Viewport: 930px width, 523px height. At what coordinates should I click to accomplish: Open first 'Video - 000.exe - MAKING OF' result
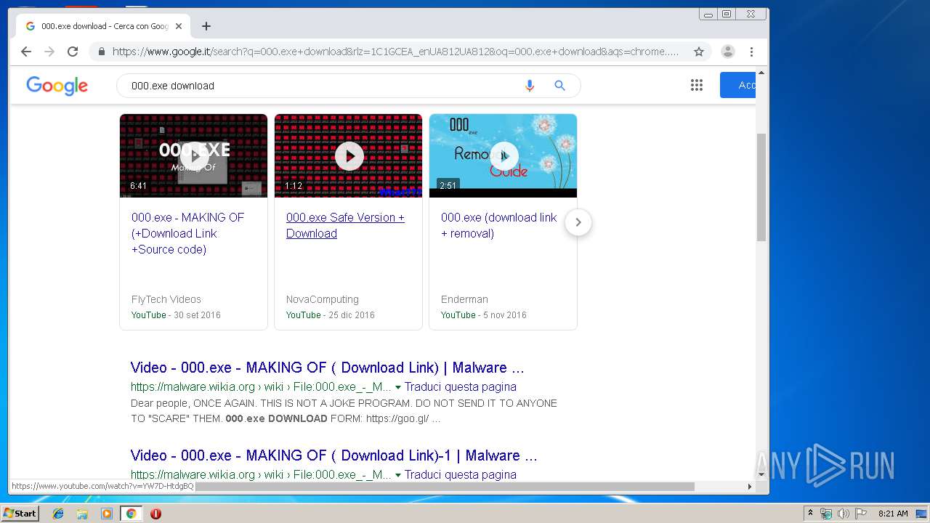click(327, 368)
